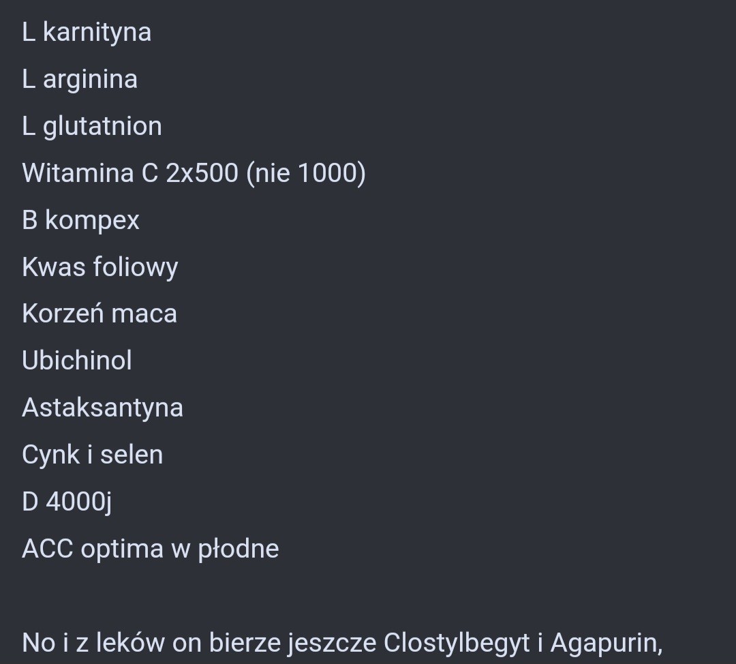Click the word "Witamina"

click(78, 173)
